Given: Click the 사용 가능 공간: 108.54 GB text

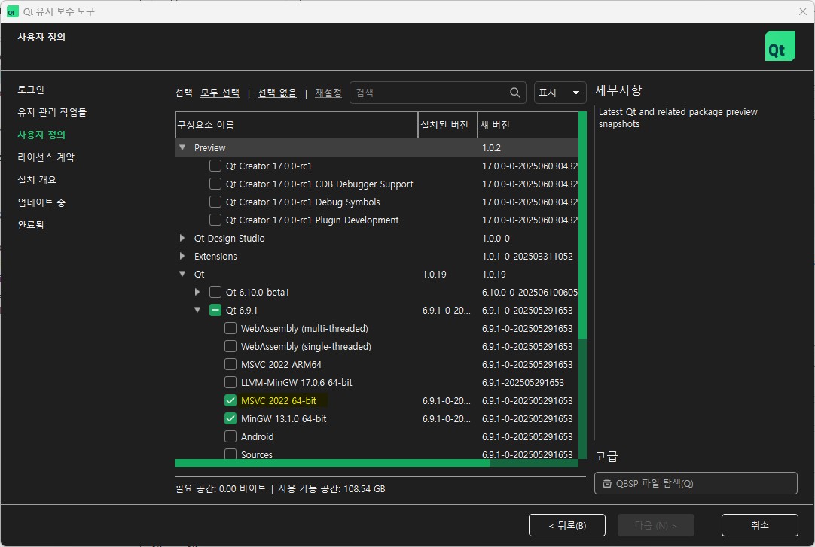Looking at the screenshot, I should coord(331,489).
